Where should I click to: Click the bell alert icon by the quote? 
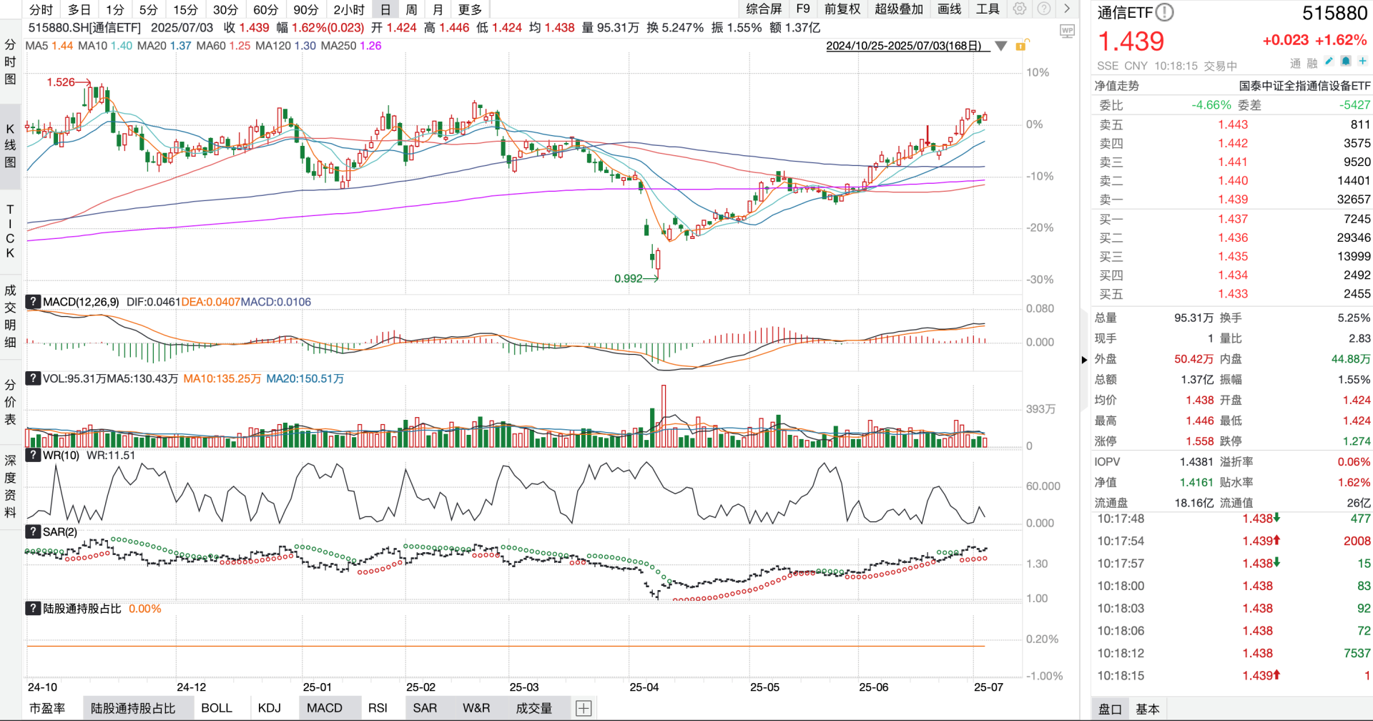pyautogui.click(x=1345, y=62)
